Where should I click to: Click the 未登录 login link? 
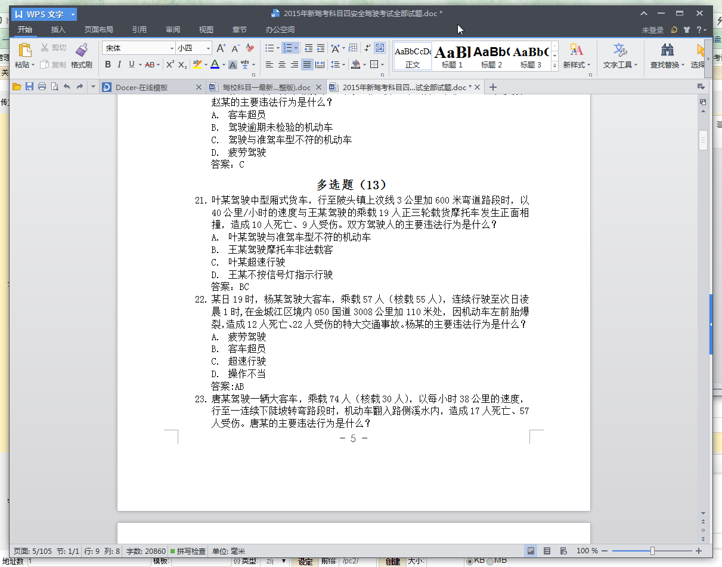(x=653, y=30)
